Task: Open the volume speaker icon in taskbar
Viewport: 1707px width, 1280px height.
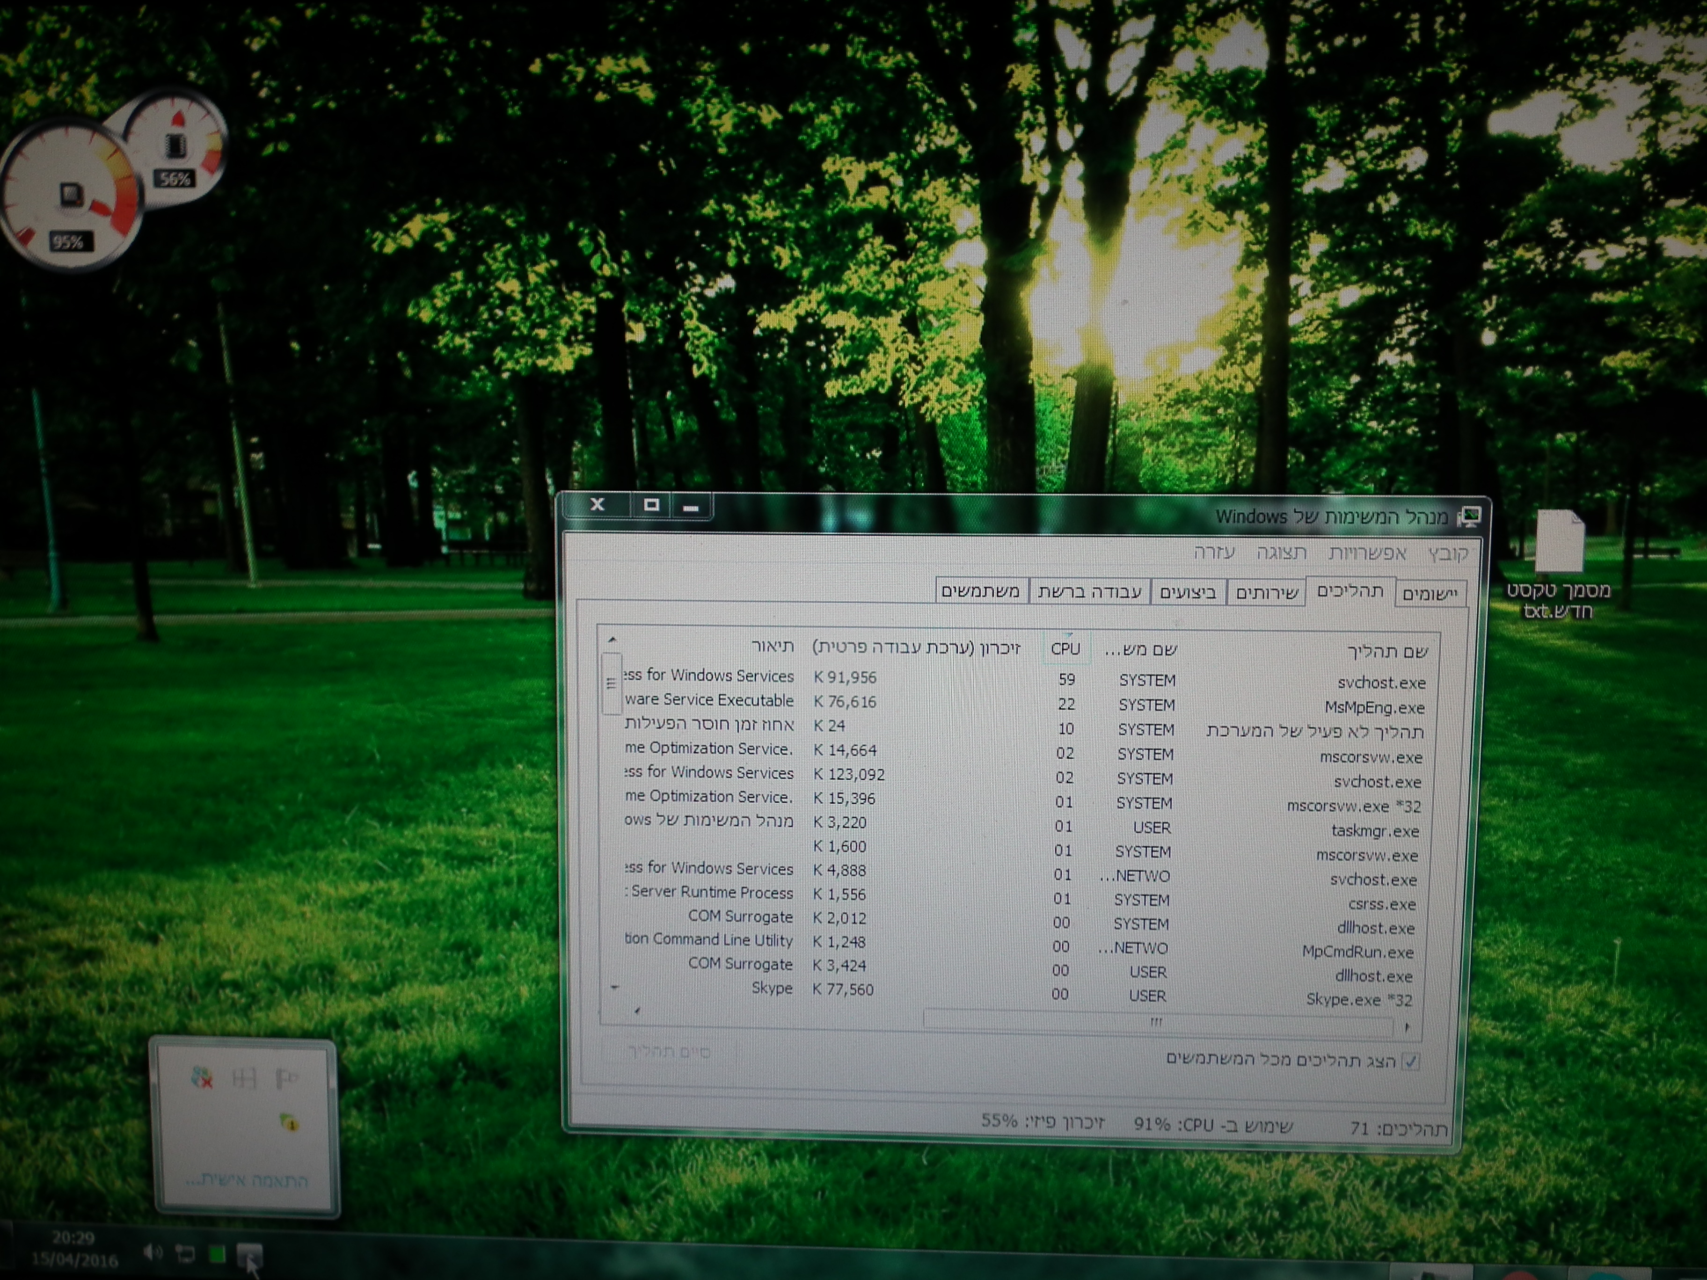Action: 153,1252
